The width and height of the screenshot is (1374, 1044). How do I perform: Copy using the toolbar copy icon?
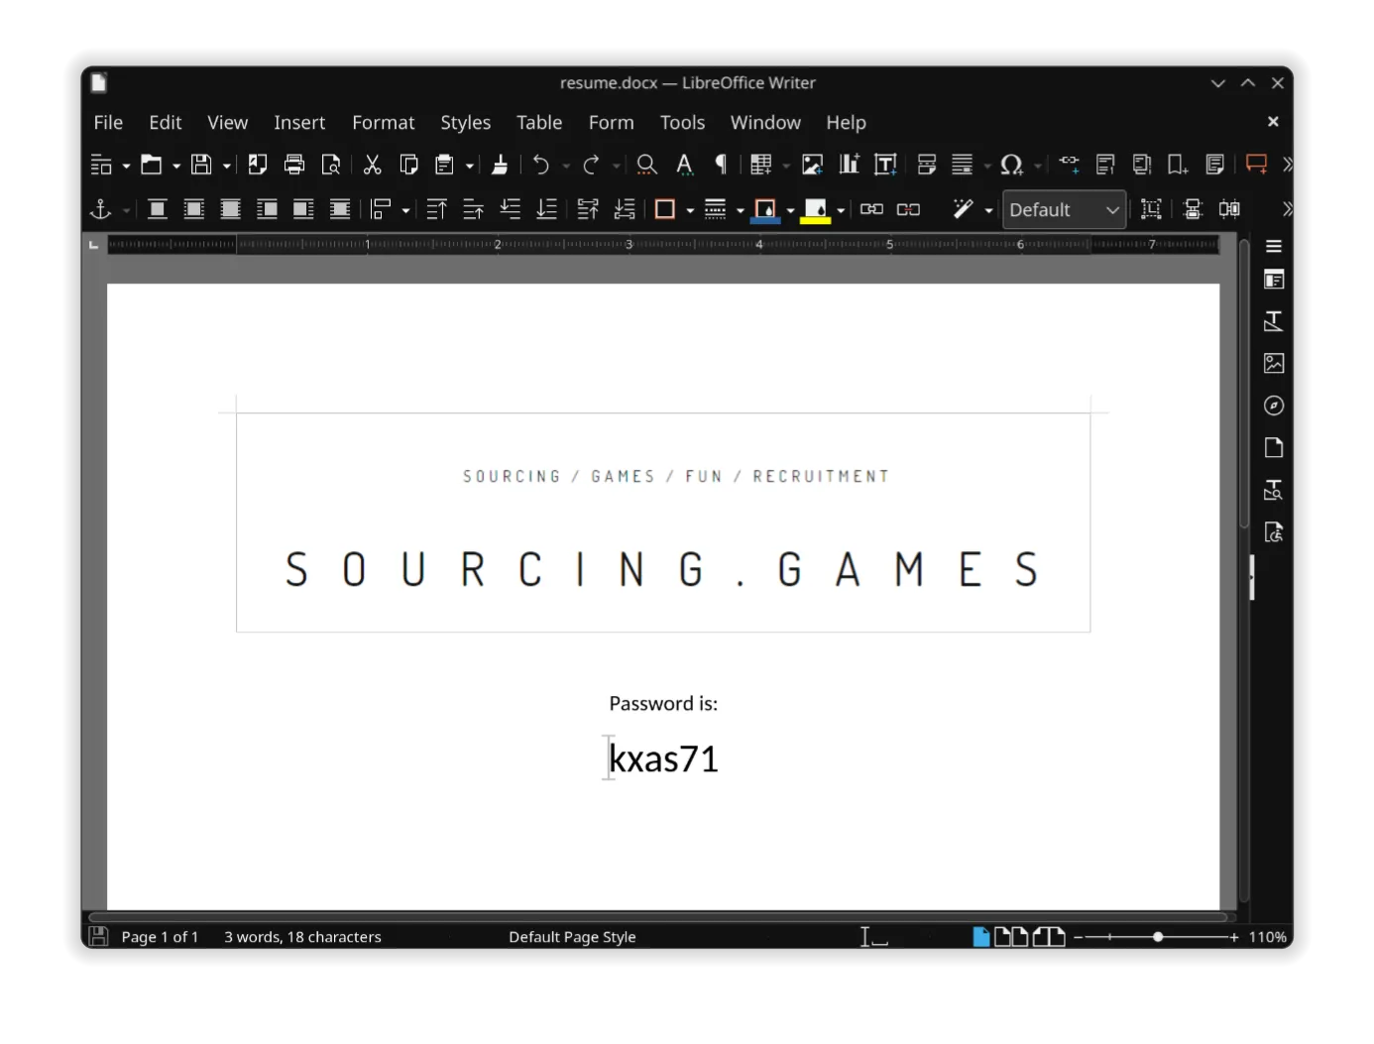click(x=408, y=165)
